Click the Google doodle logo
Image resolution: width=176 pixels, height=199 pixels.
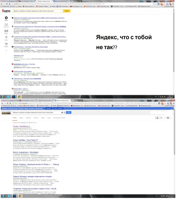click(6, 112)
